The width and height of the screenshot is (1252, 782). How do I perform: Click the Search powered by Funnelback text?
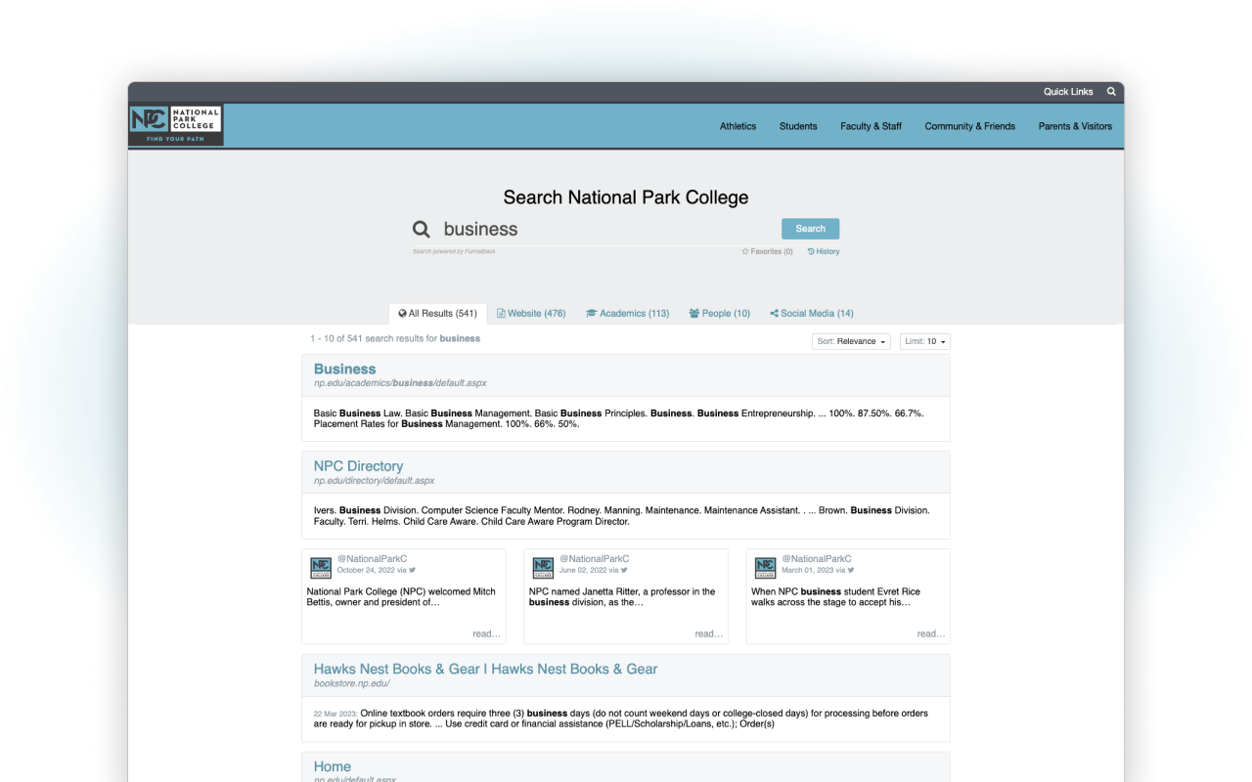tap(454, 251)
